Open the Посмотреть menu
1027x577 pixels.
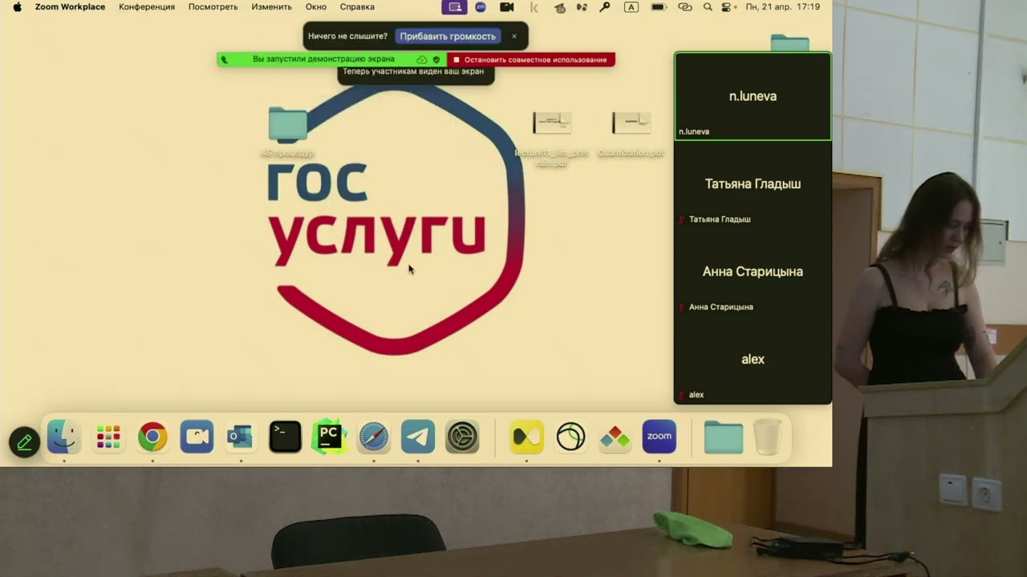[213, 7]
